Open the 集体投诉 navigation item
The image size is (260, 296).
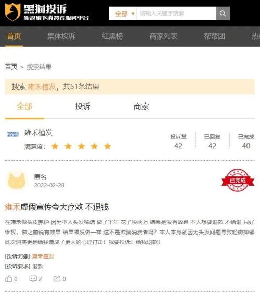(x=61, y=36)
